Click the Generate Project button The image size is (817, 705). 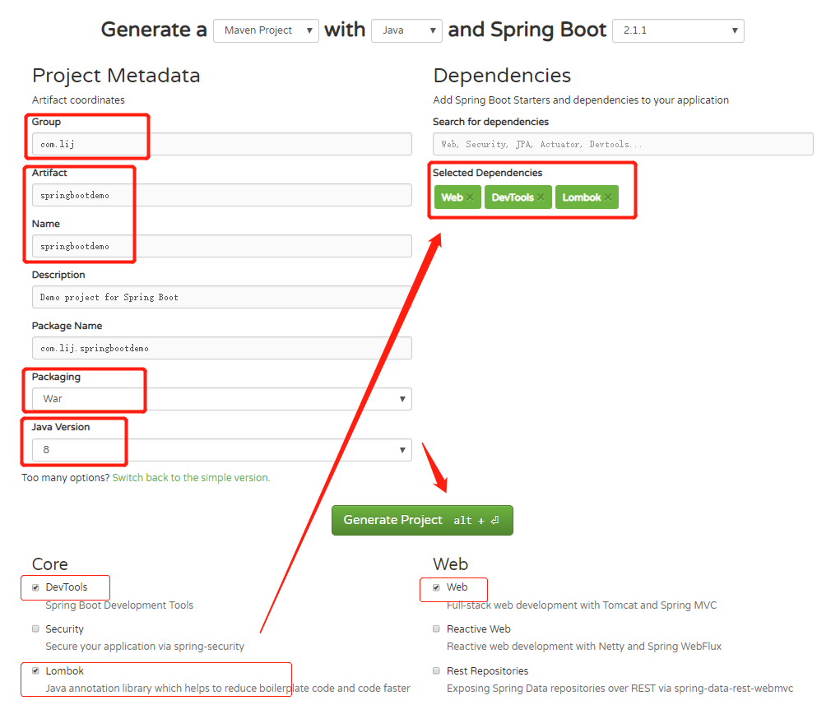pos(422,520)
